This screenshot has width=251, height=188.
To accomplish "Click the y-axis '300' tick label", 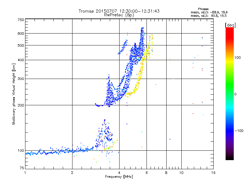I will pyautogui.click(x=21, y=79).
